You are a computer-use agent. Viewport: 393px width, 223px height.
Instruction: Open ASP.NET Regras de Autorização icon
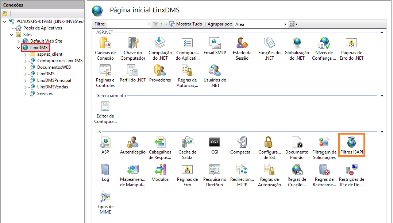188,76
